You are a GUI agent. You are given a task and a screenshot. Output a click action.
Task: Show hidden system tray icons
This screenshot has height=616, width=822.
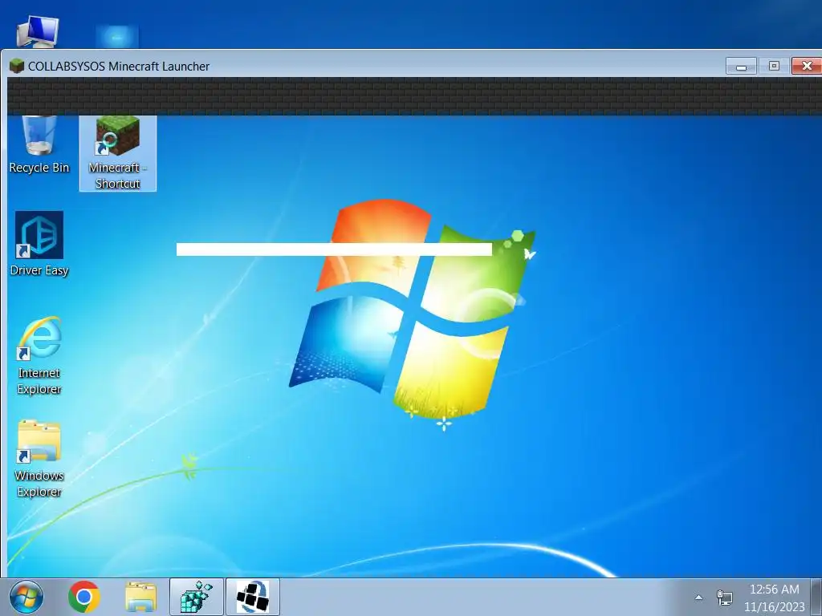[698, 597]
